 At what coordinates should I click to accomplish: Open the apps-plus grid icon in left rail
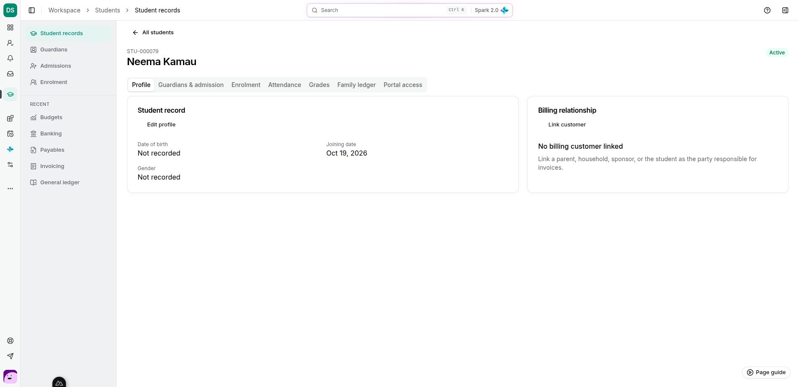[10, 118]
